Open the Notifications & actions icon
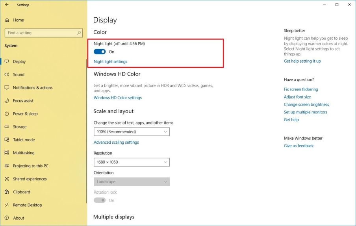This screenshot has height=226, width=356. click(x=7, y=88)
